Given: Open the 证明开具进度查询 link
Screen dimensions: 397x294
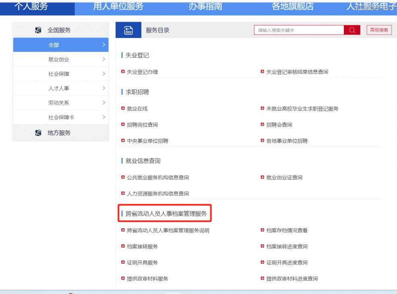Looking at the screenshot, I should click(x=287, y=263).
